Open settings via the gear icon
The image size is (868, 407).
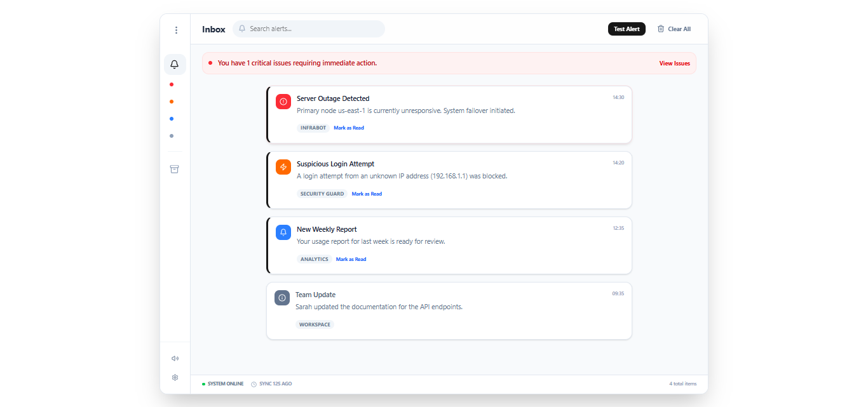[x=175, y=377]
